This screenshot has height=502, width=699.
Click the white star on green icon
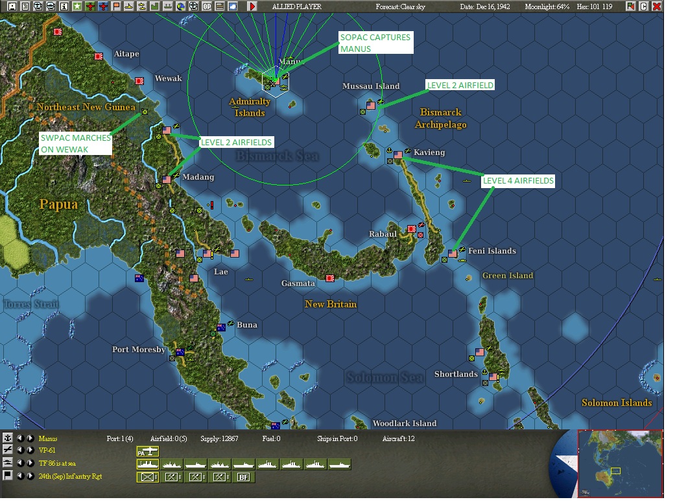coord(77,6)
